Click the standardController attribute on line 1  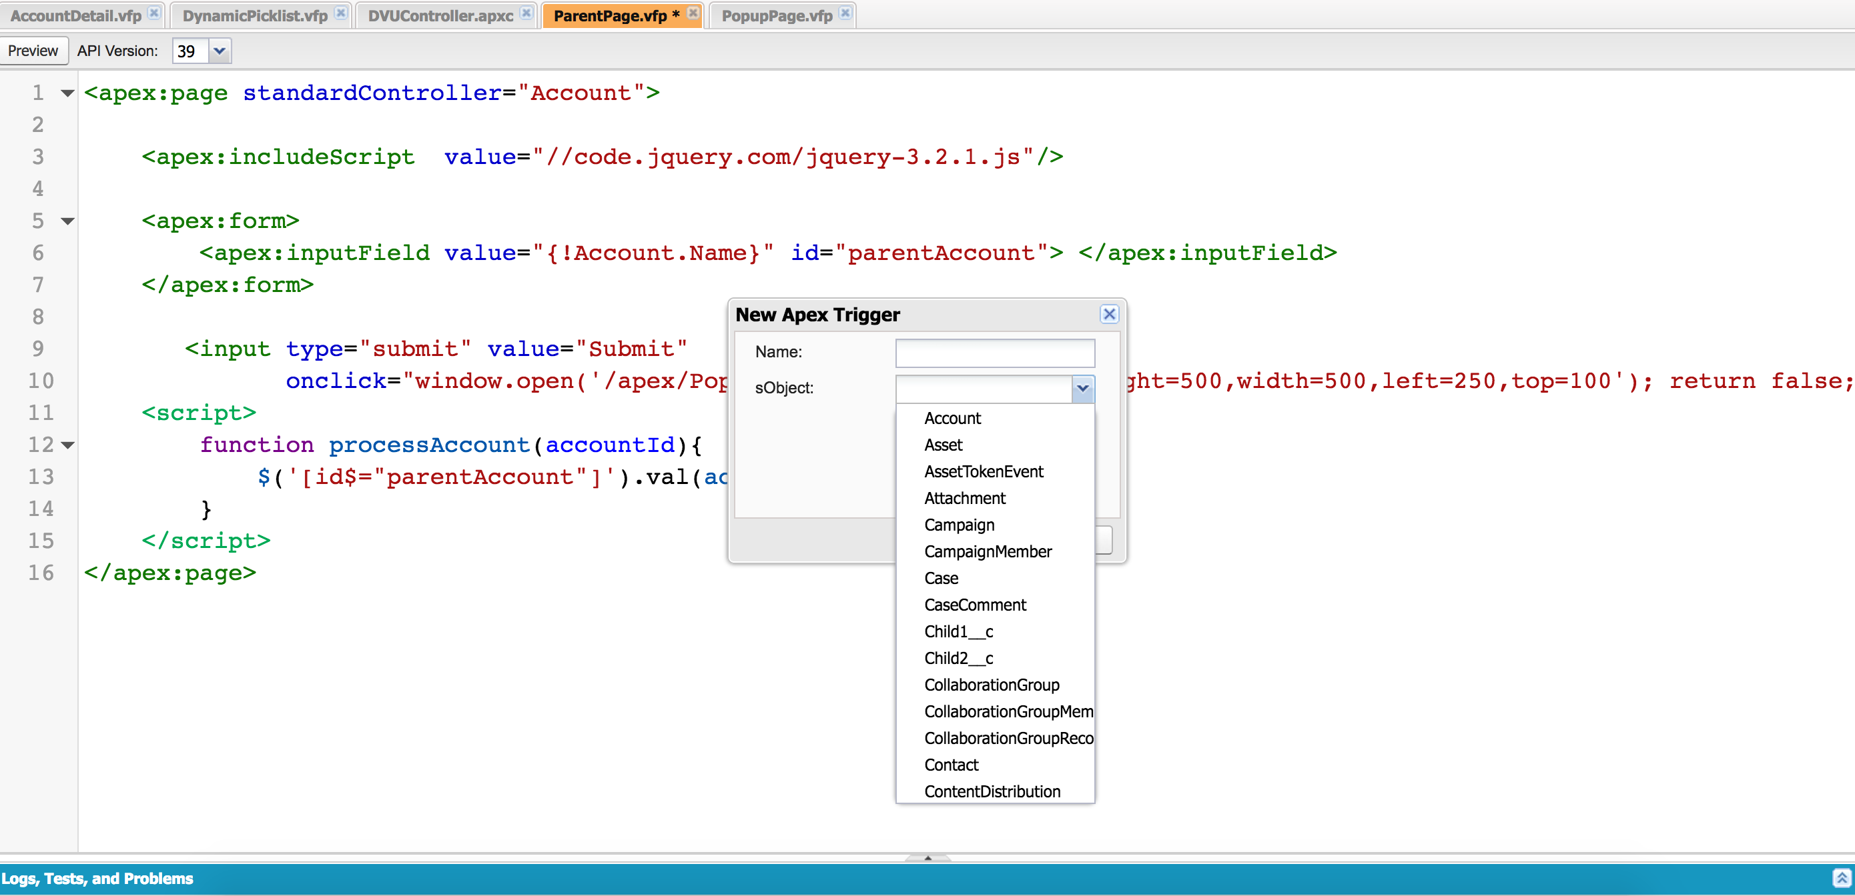coord(372,93)
